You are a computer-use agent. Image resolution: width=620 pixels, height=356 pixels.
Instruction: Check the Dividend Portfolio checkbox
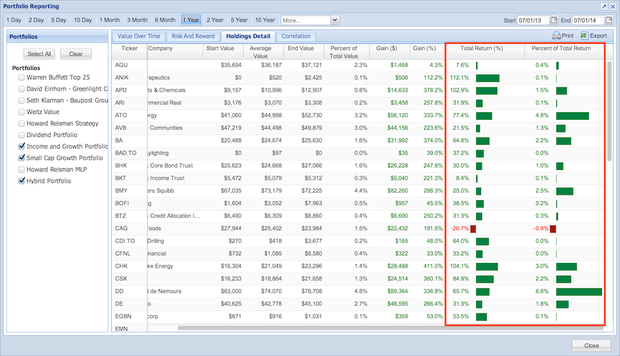pos(22,135)
